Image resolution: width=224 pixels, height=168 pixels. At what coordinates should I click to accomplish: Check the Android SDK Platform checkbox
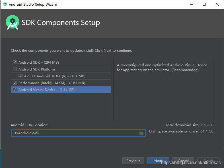(x=15, y=69)
